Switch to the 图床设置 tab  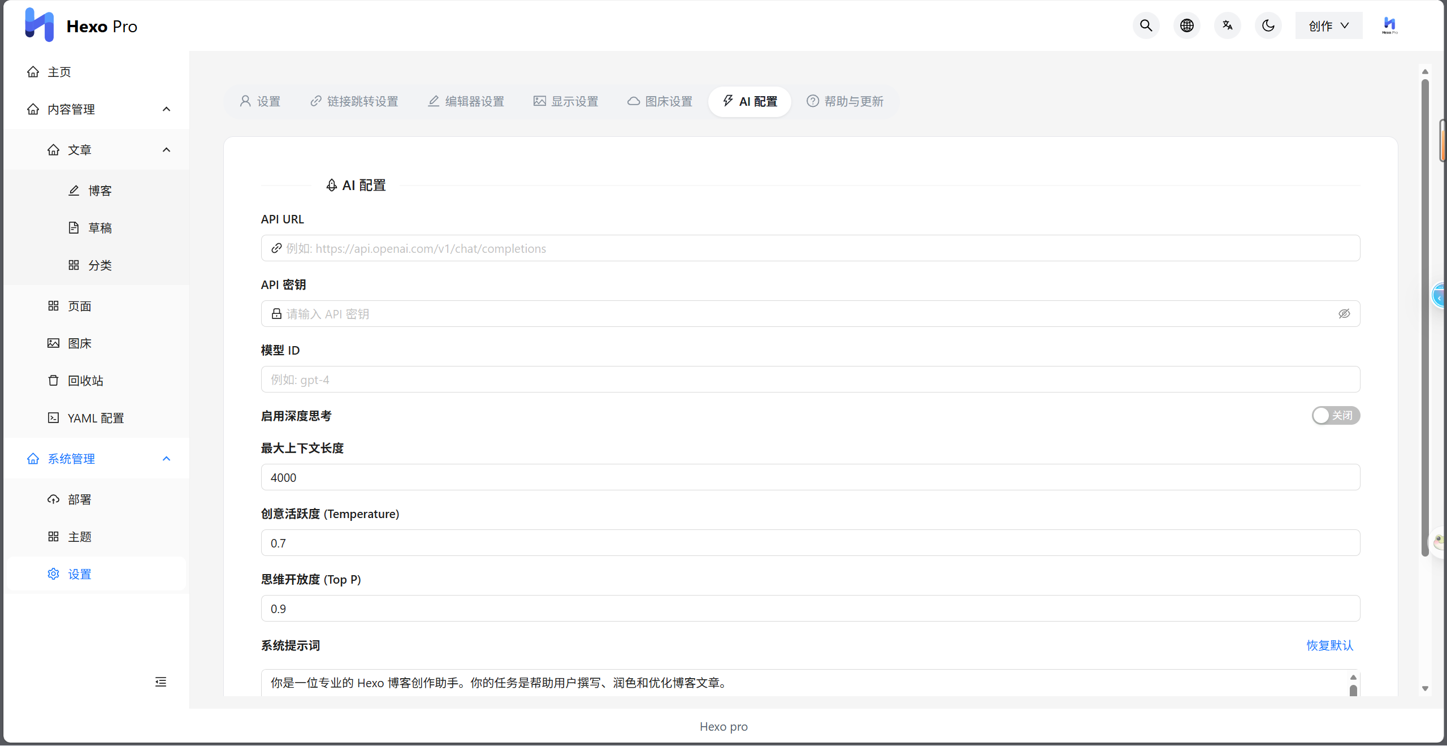pos(660,101)
